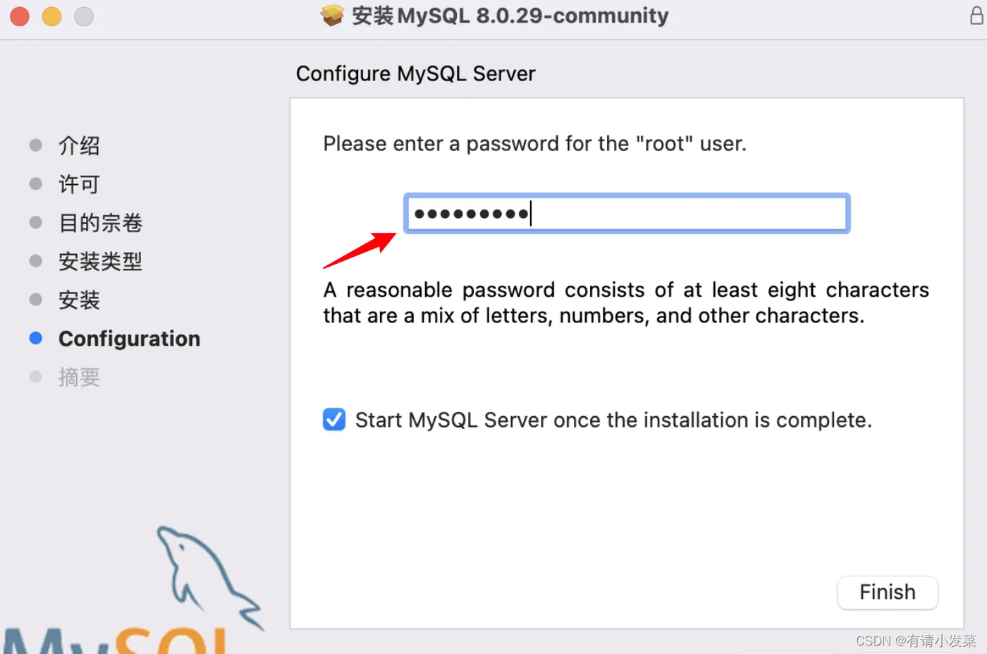987x654 pixels.
Task: Click the 介绍 step label
Action: coord(79,146)
